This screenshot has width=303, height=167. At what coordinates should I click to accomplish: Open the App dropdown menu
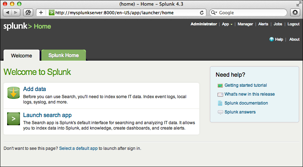pos(227,24)
